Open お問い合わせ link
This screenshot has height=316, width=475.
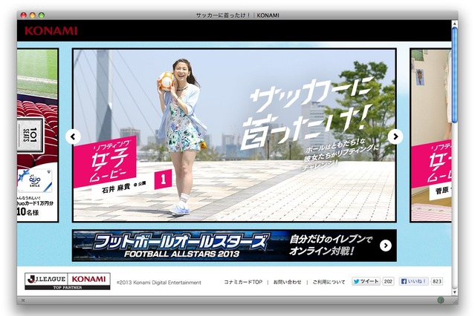[x=287, y=282]
